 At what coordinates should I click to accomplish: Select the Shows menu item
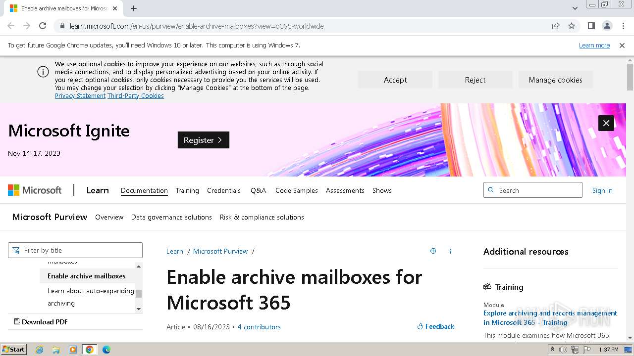382,190
